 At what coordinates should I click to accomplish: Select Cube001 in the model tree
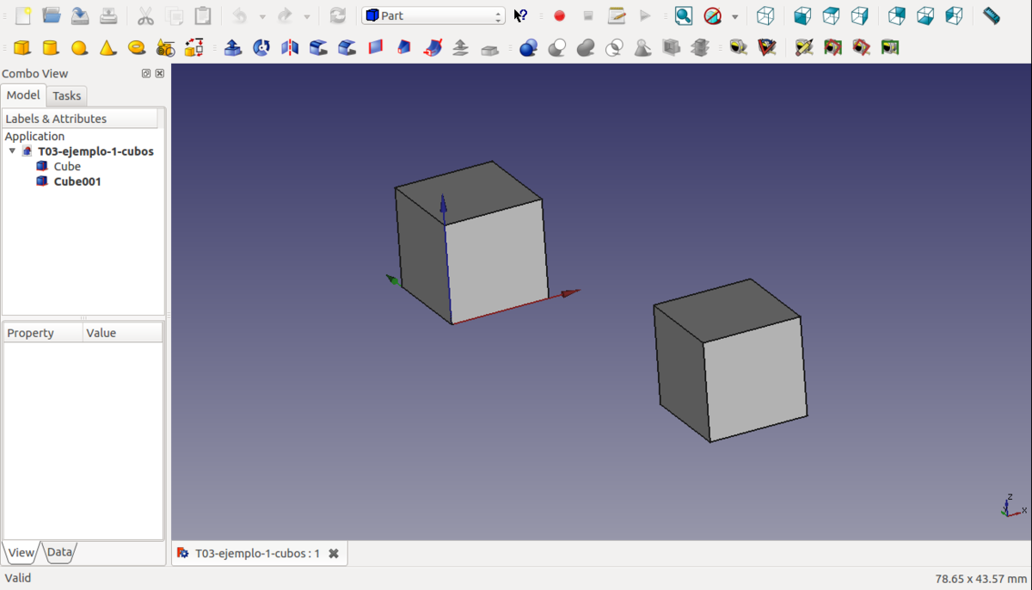click(77, 181)
